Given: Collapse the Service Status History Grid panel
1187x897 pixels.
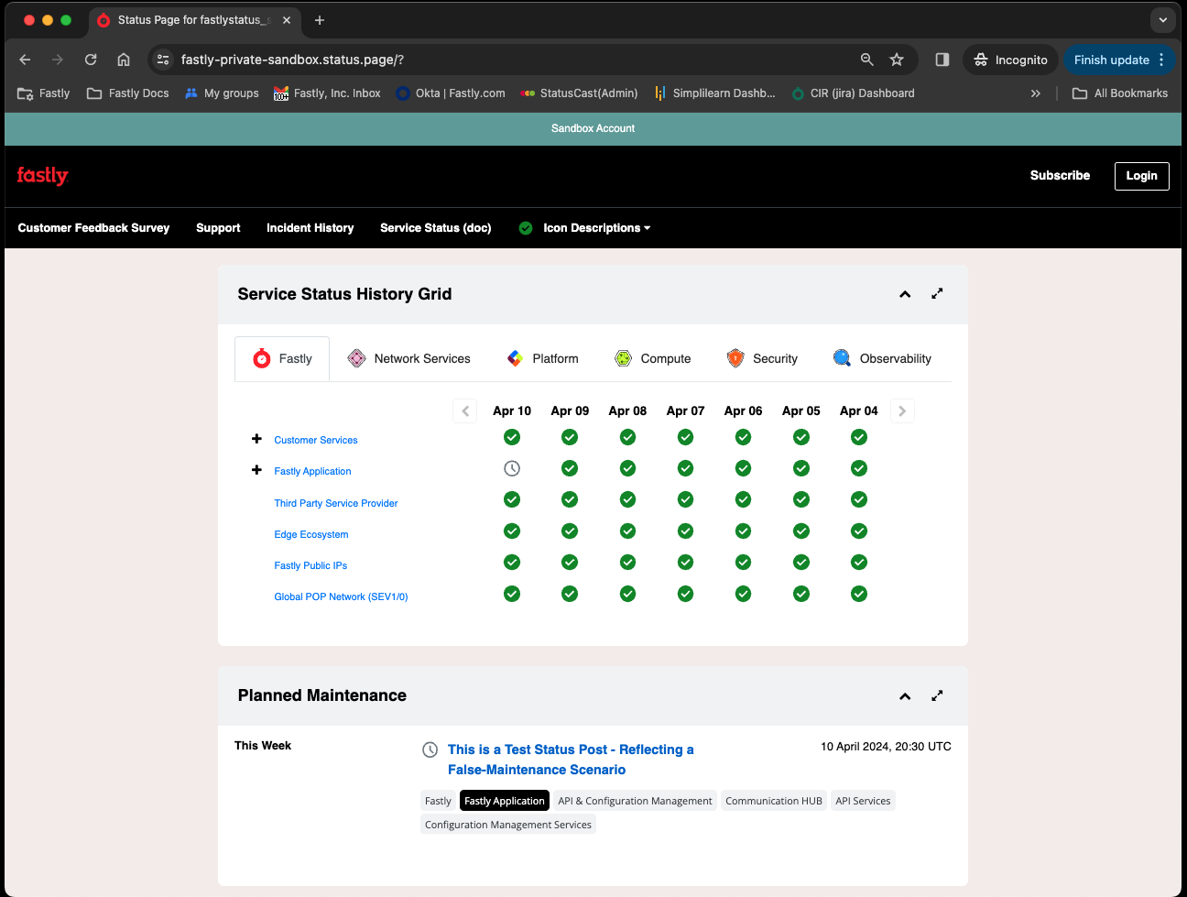Looking at the screenshot, I should point(905,294).
